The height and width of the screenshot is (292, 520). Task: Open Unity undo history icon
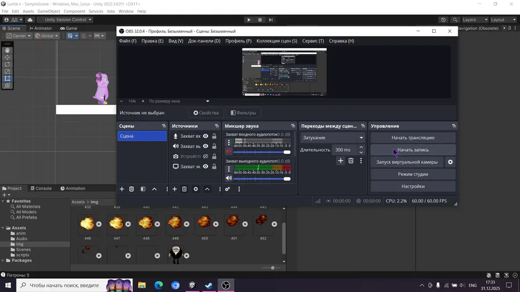tap(443, 20)
